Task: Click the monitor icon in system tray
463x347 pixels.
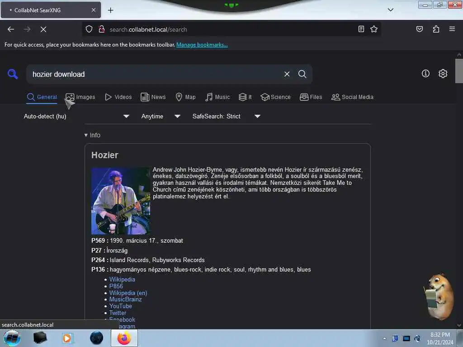Action: [x=406, y=338]
